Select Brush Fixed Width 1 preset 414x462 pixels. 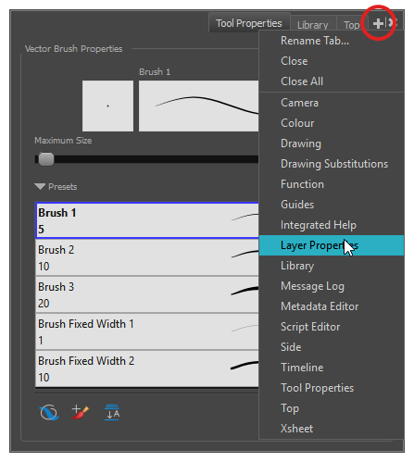pos(147,331)
